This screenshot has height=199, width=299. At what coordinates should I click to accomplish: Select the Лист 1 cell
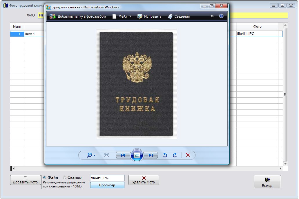[34, 34]
